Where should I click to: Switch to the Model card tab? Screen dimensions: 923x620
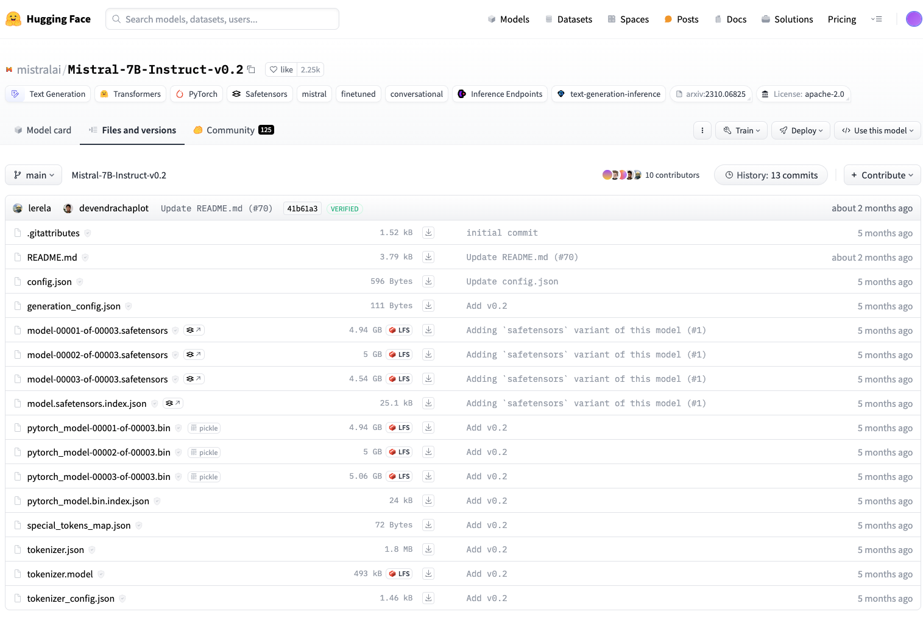tap(43, 130)
